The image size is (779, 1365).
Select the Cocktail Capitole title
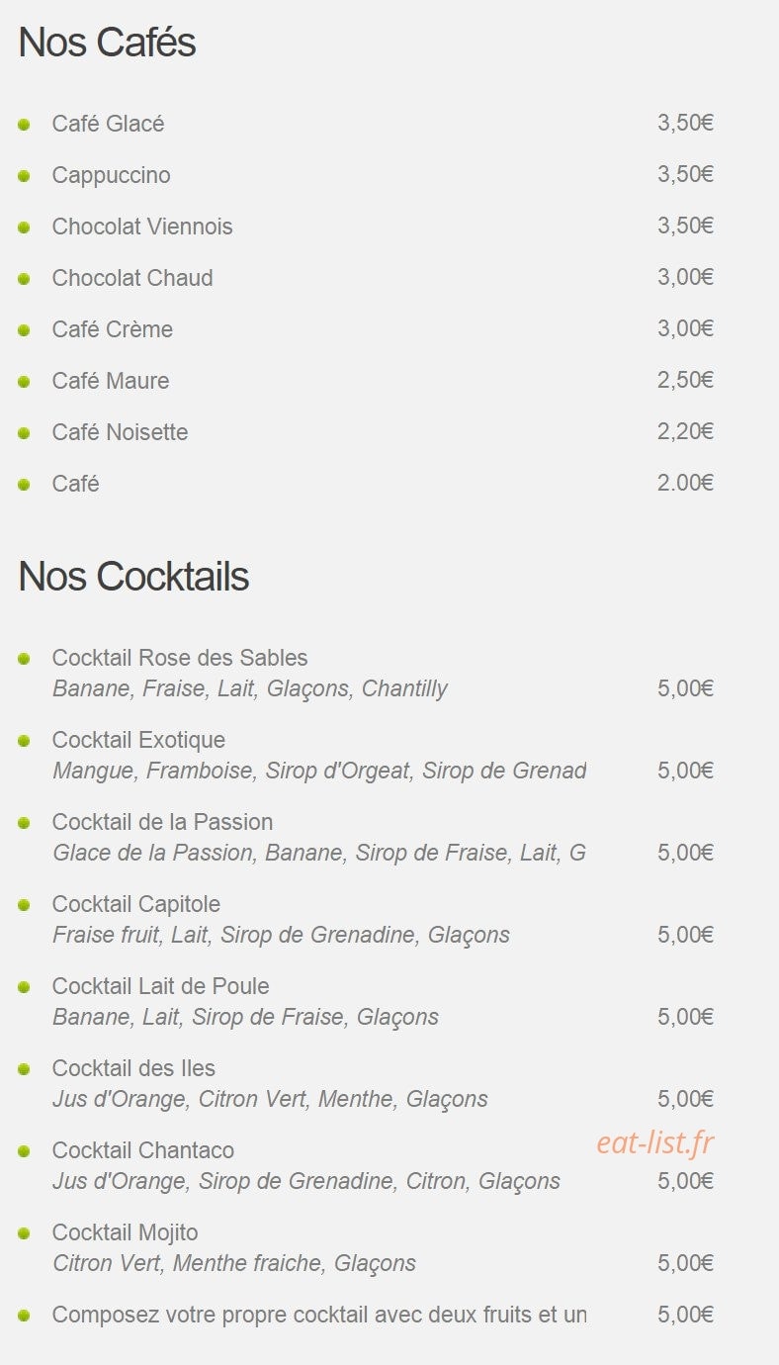pyautogui.click(x=136, y=904)
